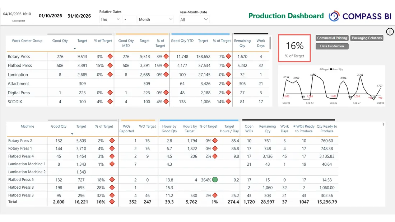Click the relative dates number field
The width and height of the screenshot is (395, 222).
point(129,19)
